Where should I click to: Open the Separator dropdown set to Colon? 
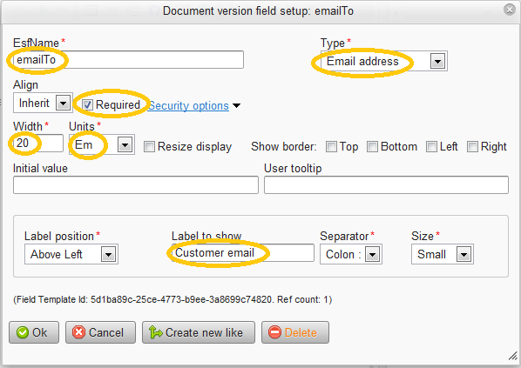pos(351,254)
